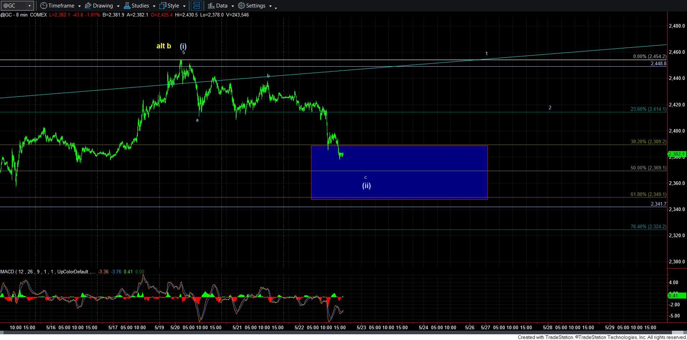
Task: Expand the Data dropdown arrow
Action: pos(233,6)
